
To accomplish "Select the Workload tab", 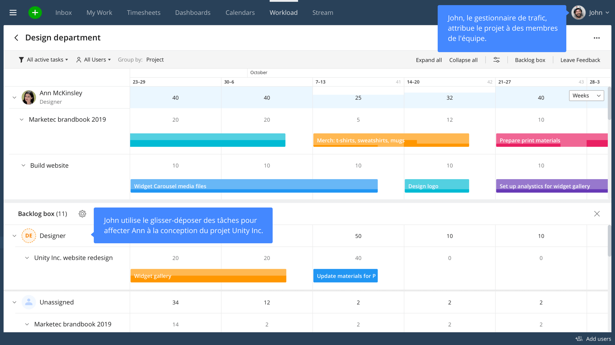I will [x=283, y=13].
